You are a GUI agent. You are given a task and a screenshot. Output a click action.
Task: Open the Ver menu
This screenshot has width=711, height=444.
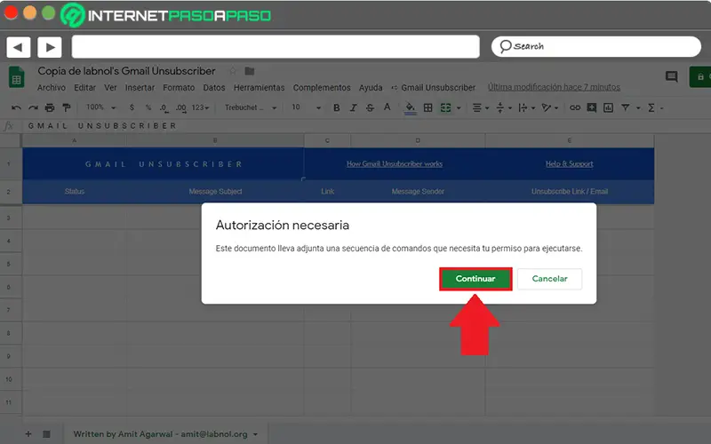point(110,87)
